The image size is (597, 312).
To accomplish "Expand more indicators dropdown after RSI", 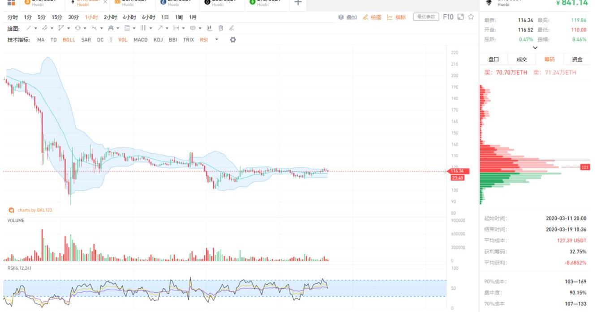I will [x=217, y=40].
